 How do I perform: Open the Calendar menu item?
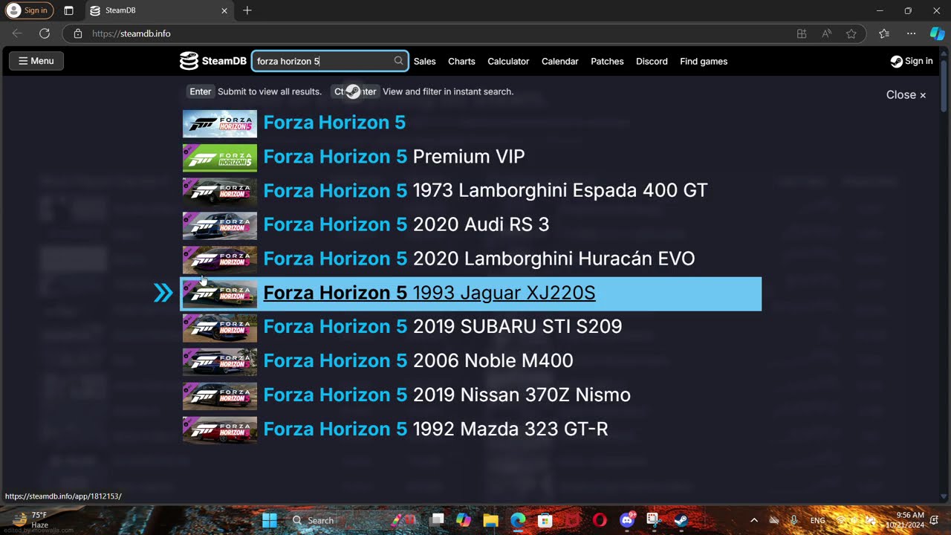click(x=559, y=61)
